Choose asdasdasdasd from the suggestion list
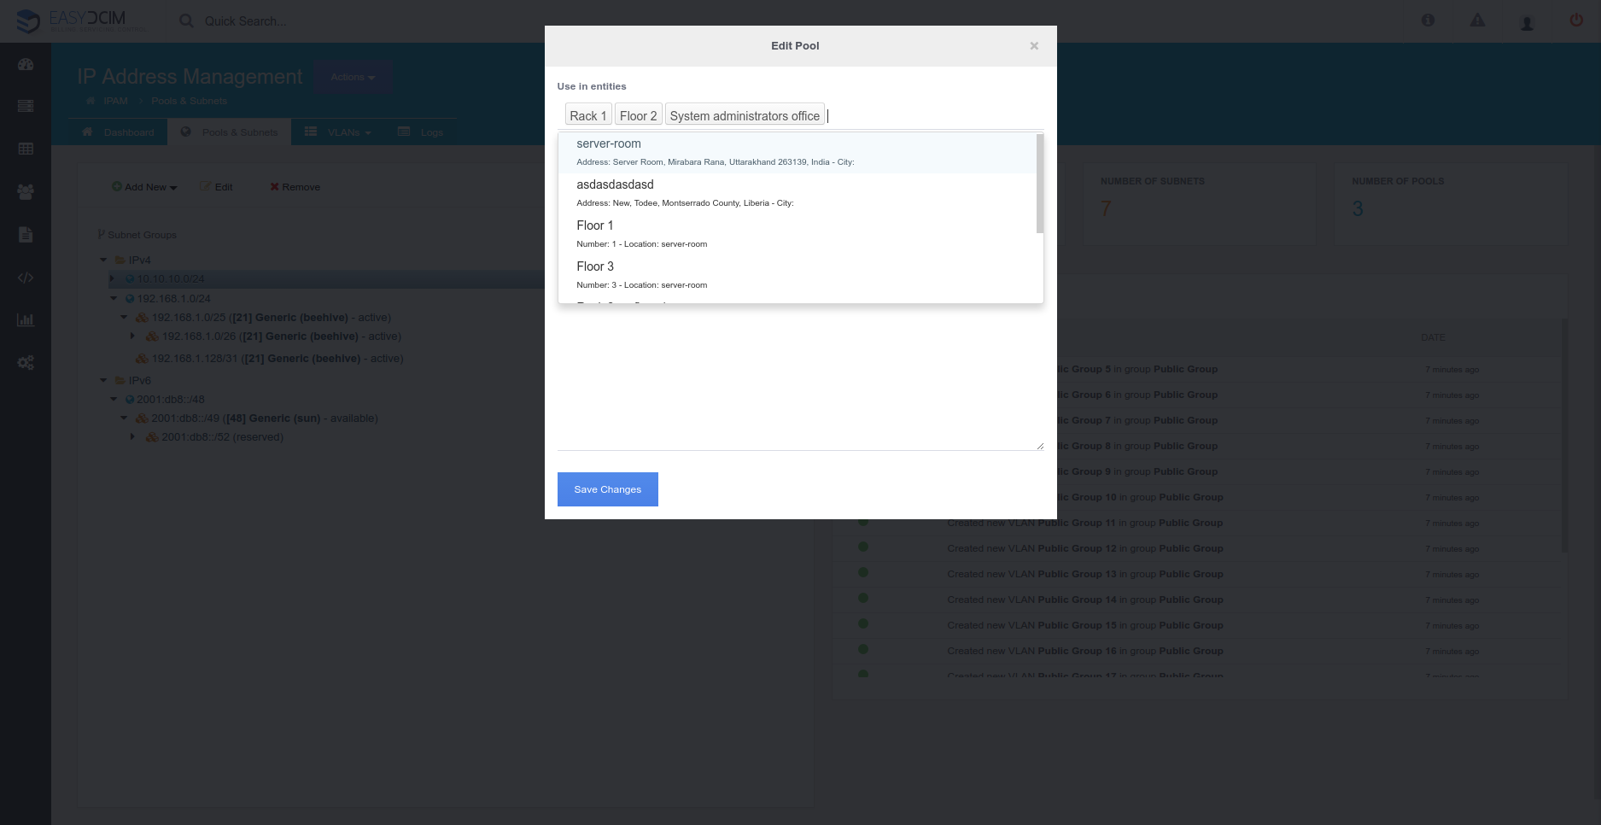This screenshot has width=1601, height=825. [x=797, y=194]
